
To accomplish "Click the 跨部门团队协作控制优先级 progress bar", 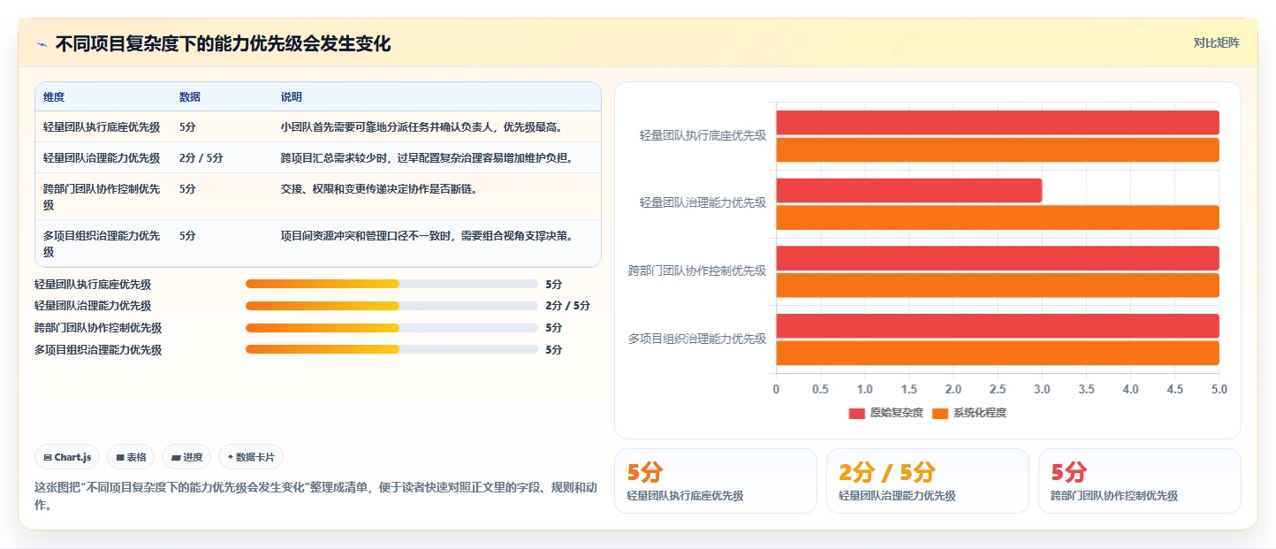I will point(391,328).
